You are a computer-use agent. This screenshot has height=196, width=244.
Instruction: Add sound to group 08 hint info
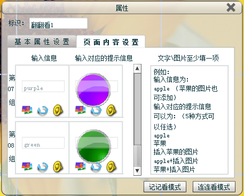click(111, 167)
